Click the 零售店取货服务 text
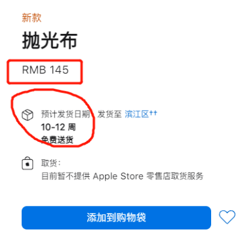This screenshot has height=250, width=248. (x=175, y=176)
